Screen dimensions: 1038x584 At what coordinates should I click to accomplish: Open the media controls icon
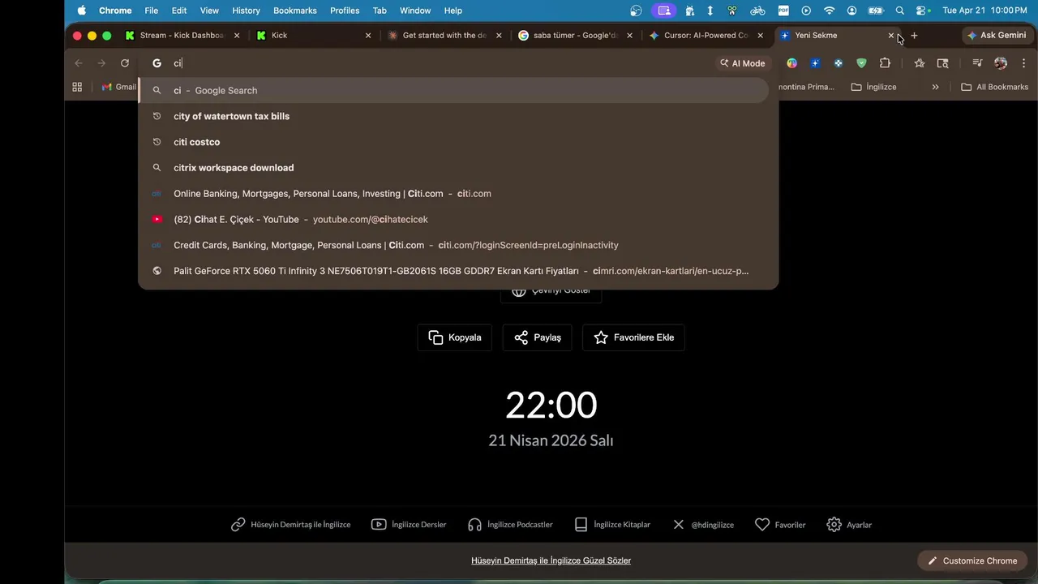pyautogui.click(x=977, y=63)
